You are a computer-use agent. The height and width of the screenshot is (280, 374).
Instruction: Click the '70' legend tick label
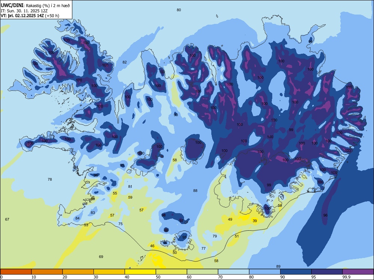click(220, 277)
